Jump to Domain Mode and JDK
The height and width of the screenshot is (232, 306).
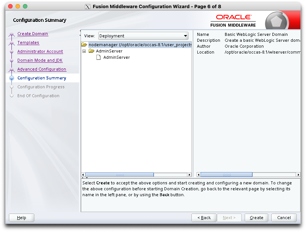40,60
